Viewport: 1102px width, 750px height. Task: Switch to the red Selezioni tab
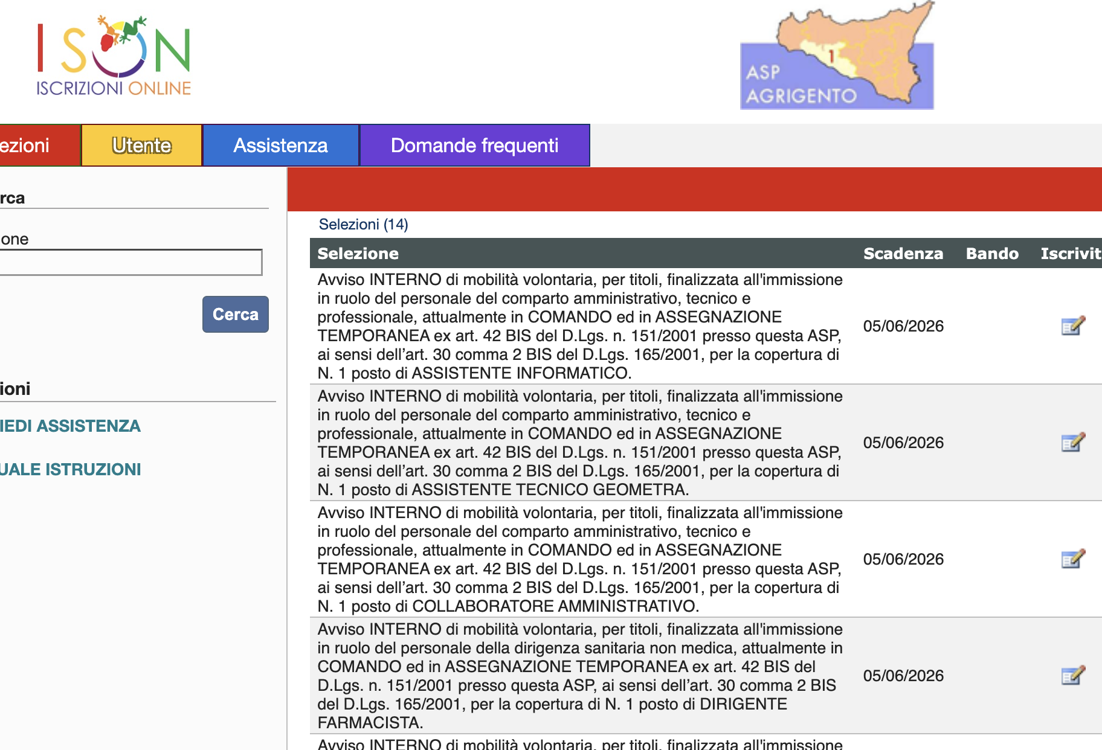click(x=40, y=146)
